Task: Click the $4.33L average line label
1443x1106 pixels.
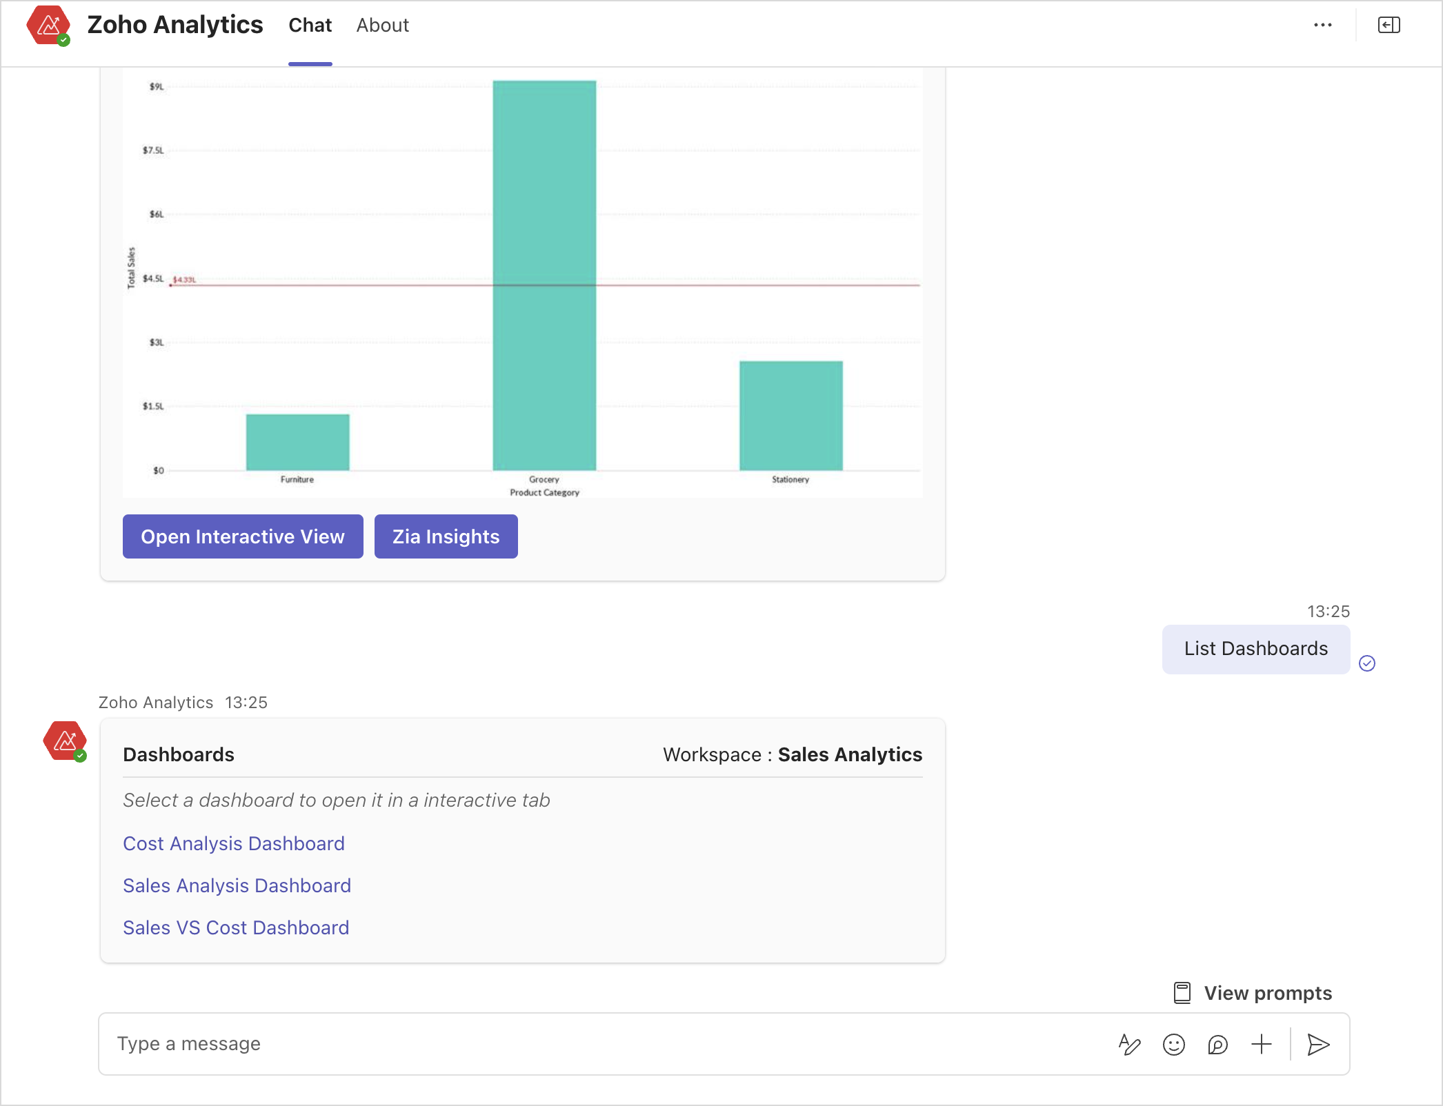Action: (x=184, y=279)
